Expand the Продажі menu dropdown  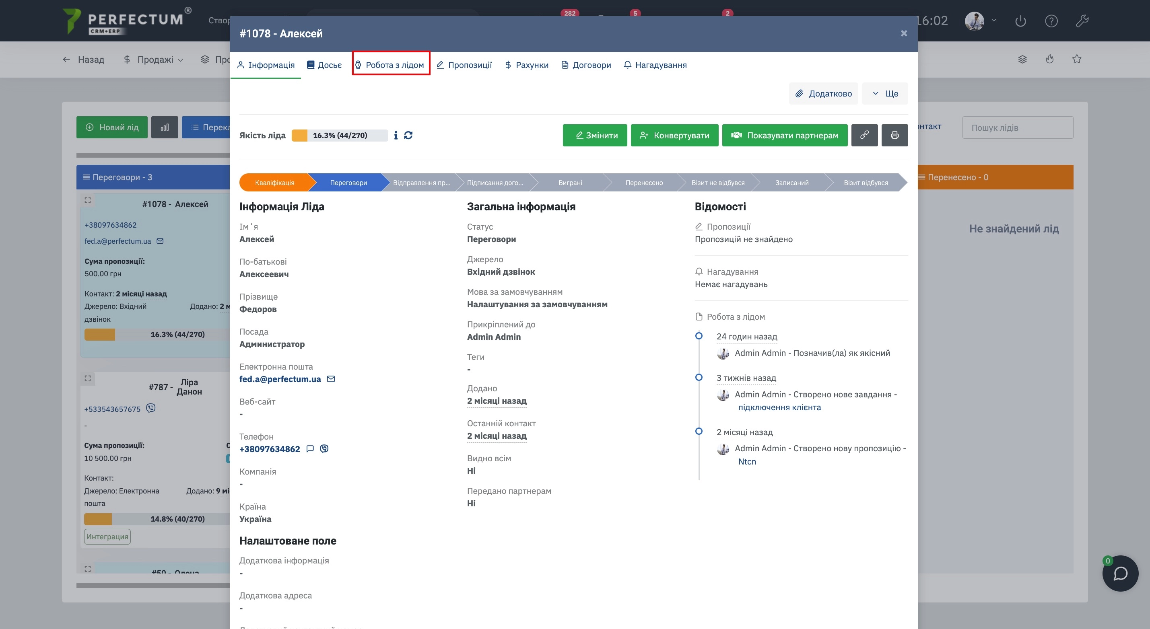coord(153,60)
